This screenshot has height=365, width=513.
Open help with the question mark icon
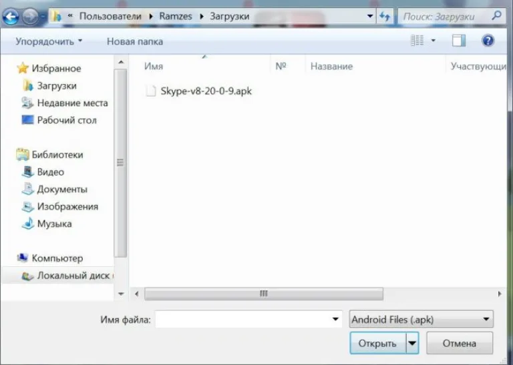coord(488,41)
